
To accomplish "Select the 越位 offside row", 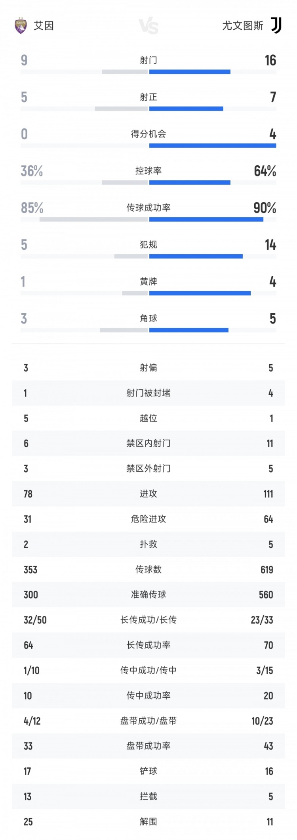I will [x=148, y=418].
